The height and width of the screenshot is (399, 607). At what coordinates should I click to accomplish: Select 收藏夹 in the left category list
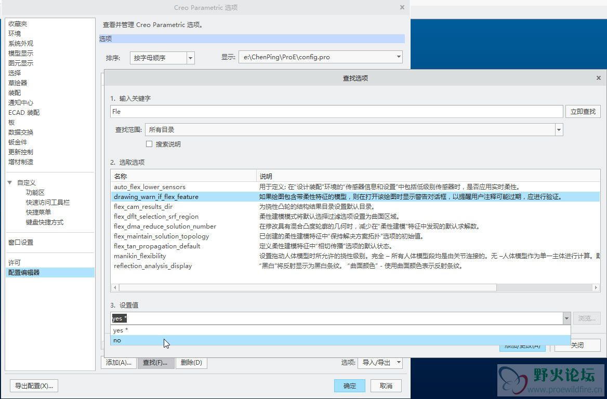click(18, 23)
